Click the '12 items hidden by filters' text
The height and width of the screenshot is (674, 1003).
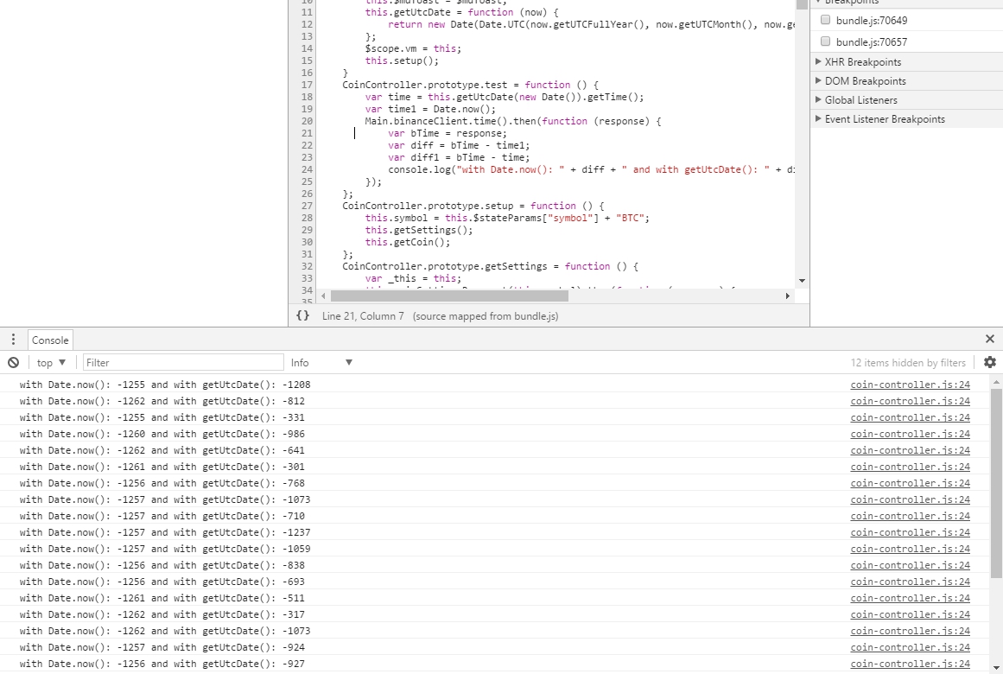pos(908,363)
